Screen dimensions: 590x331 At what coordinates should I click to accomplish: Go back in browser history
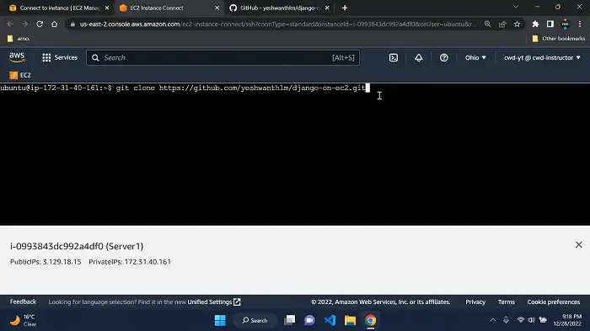[10, 24]
